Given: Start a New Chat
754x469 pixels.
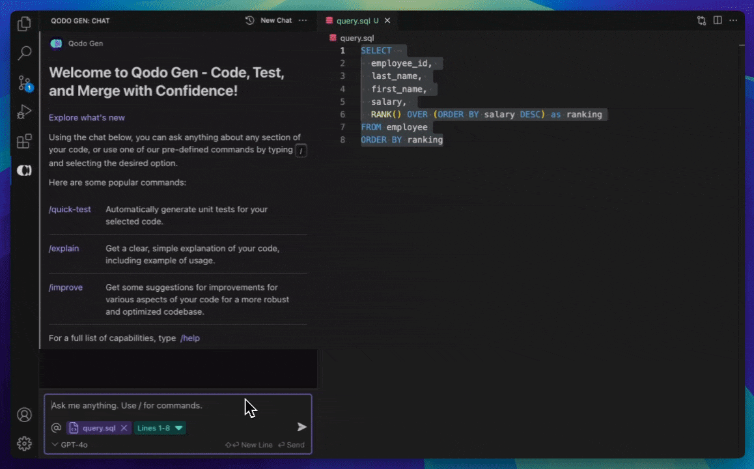Looking at the screenshot, I should click(x=276, y=20).
